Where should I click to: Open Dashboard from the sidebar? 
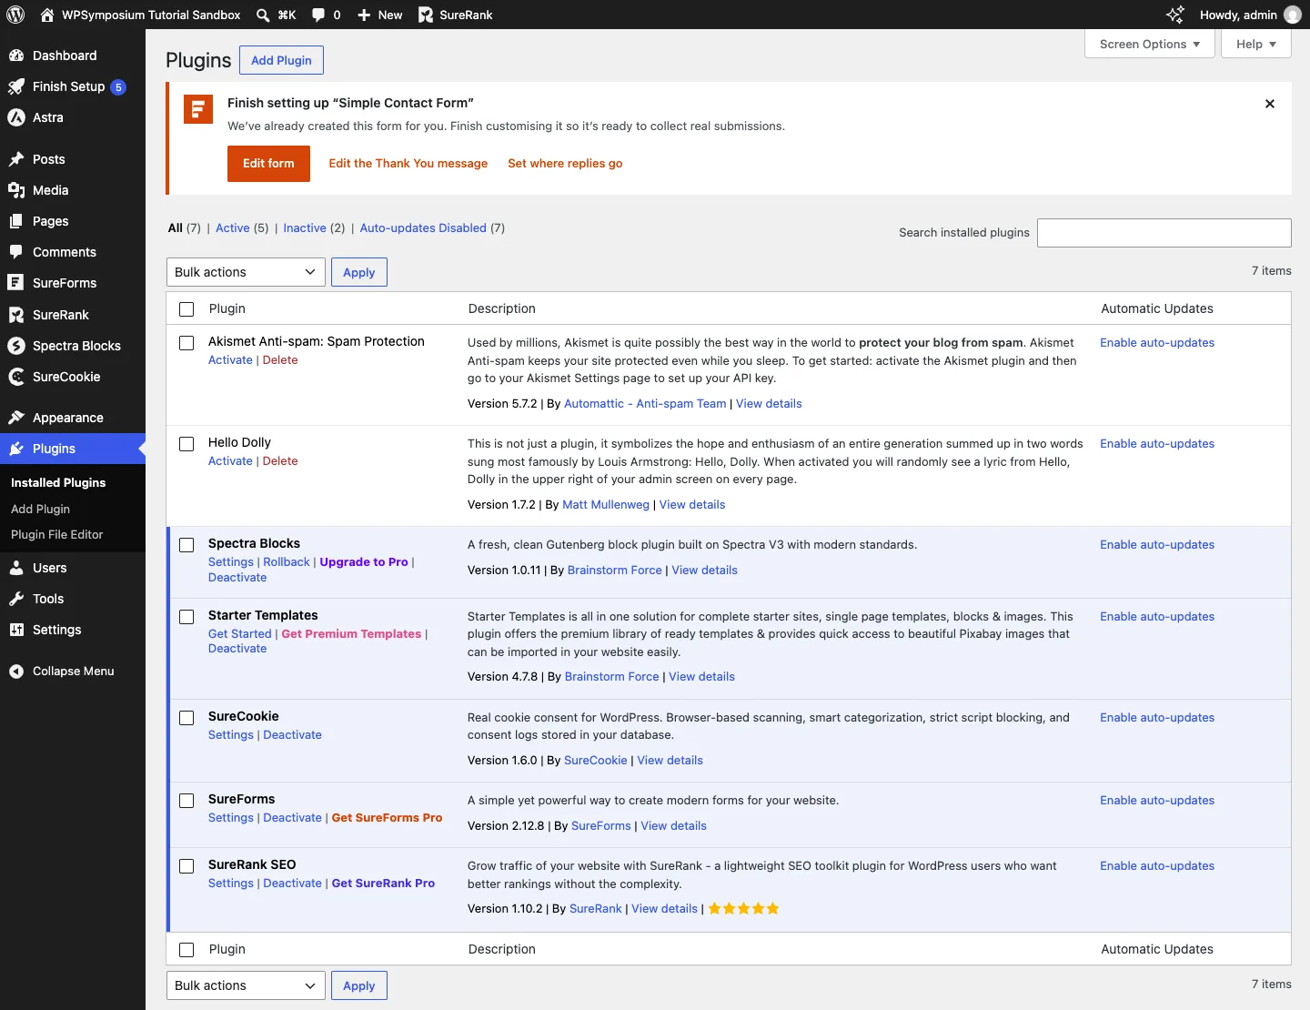coord(73,56)
